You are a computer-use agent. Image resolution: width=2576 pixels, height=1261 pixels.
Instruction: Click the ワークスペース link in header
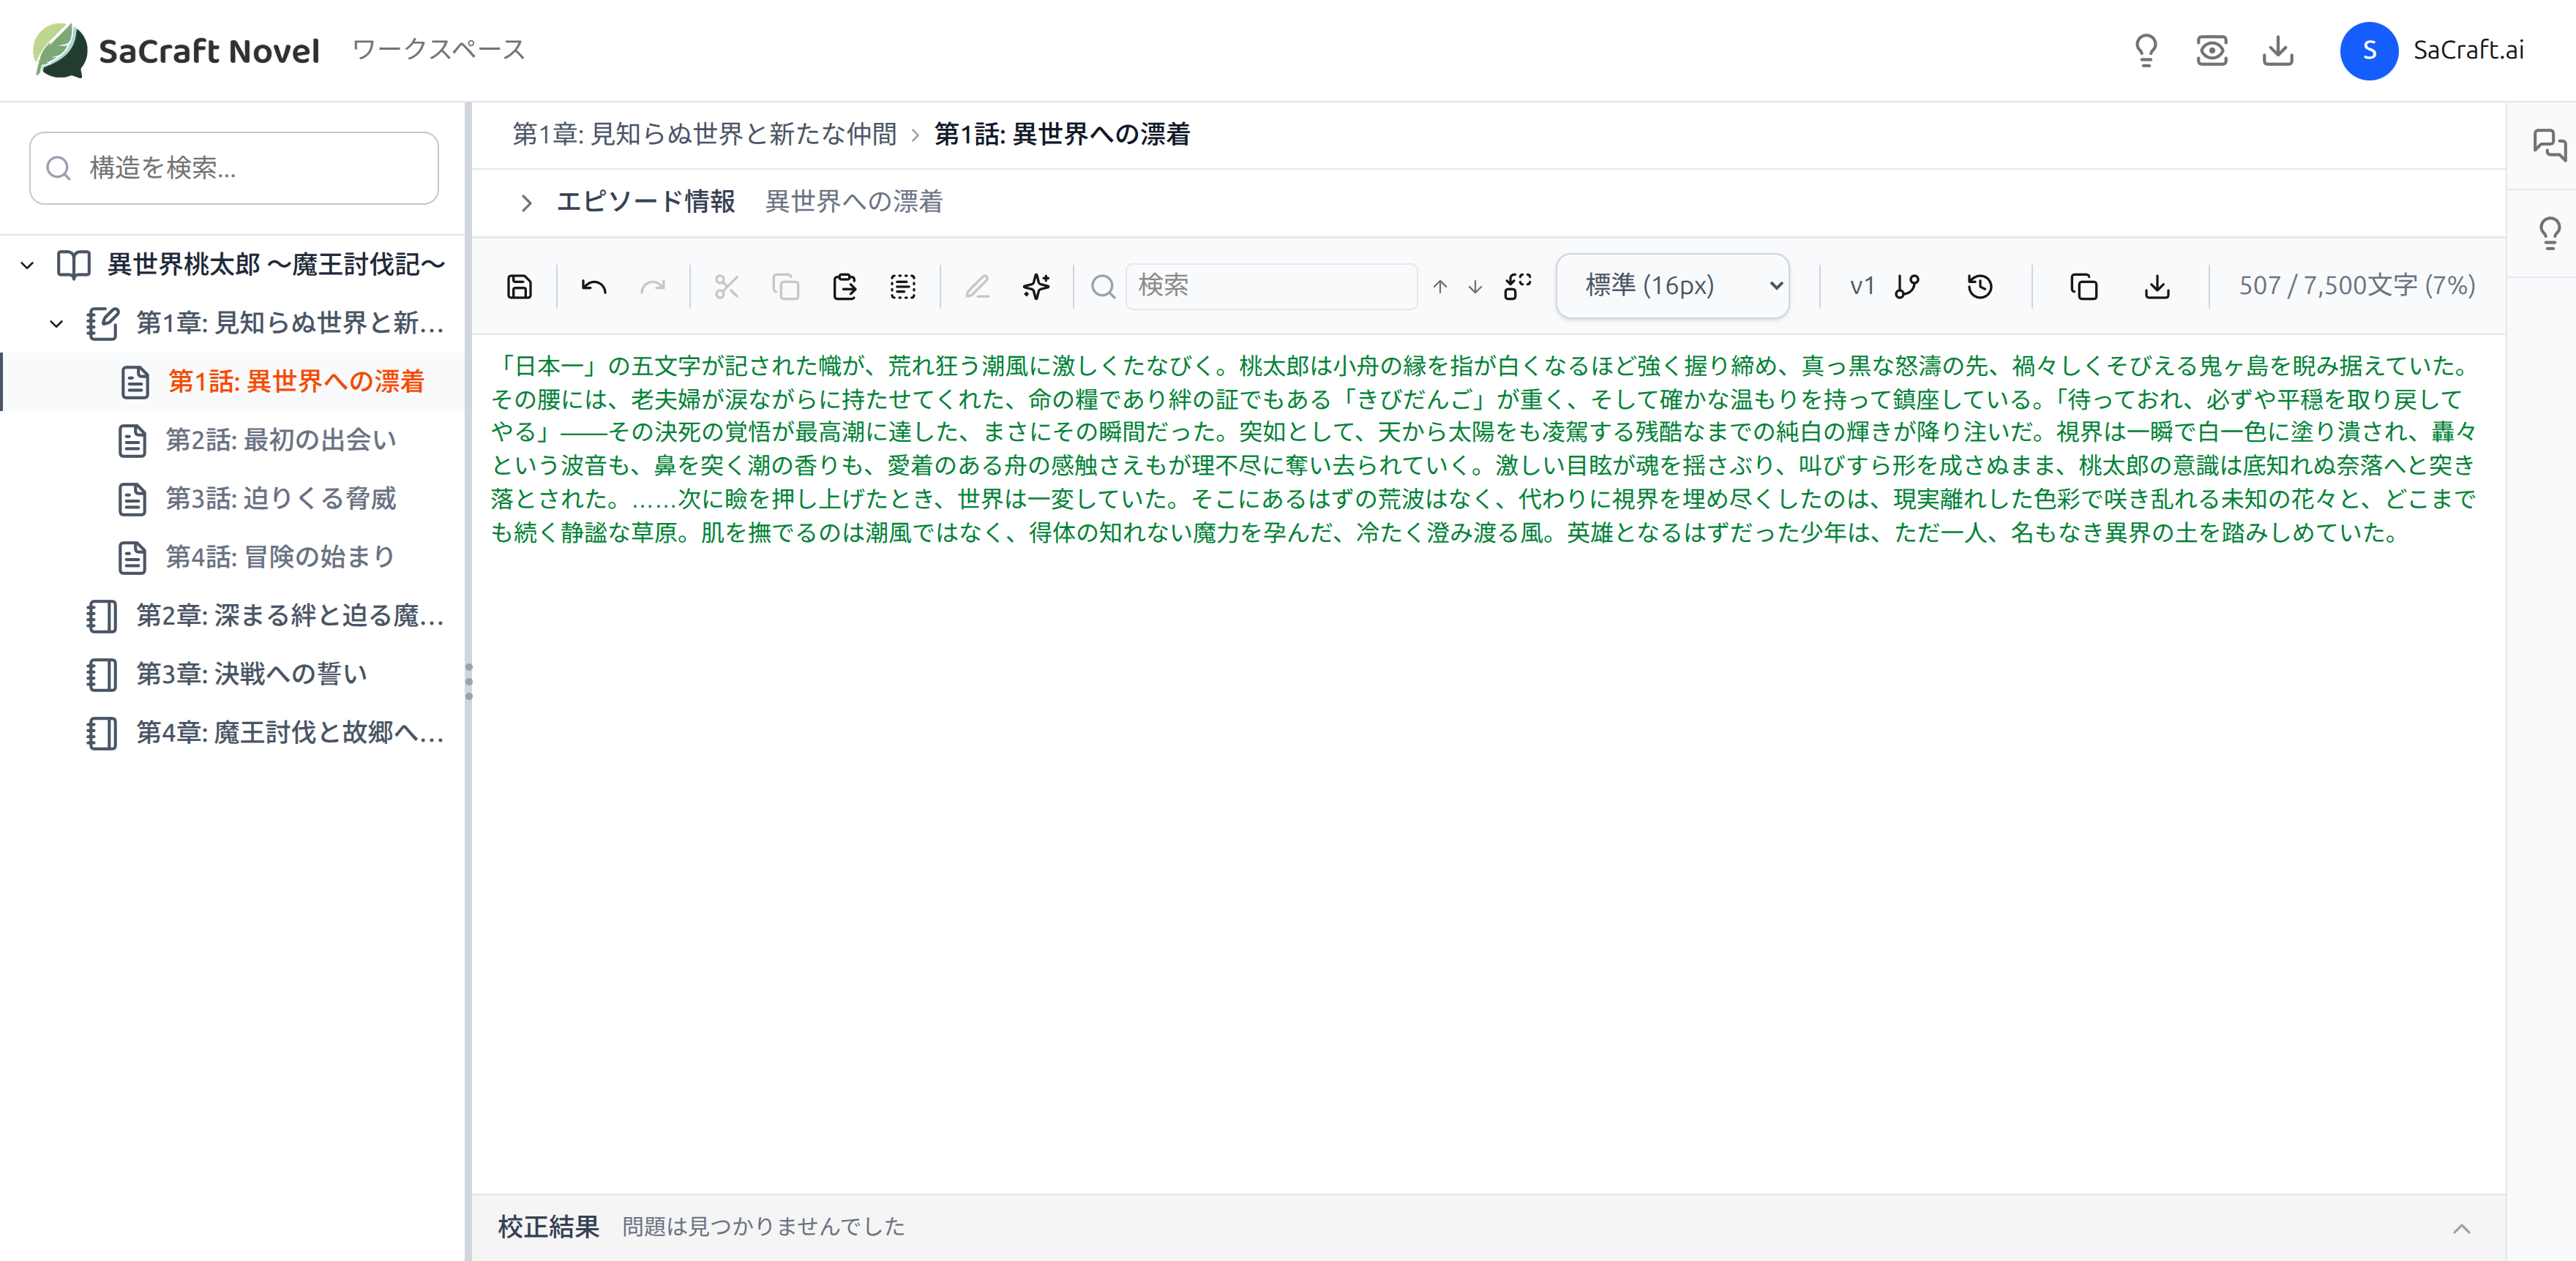(438, 50)
